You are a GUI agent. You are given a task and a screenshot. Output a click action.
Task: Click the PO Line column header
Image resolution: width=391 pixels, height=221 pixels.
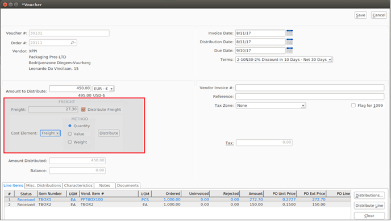click(339, 194)
